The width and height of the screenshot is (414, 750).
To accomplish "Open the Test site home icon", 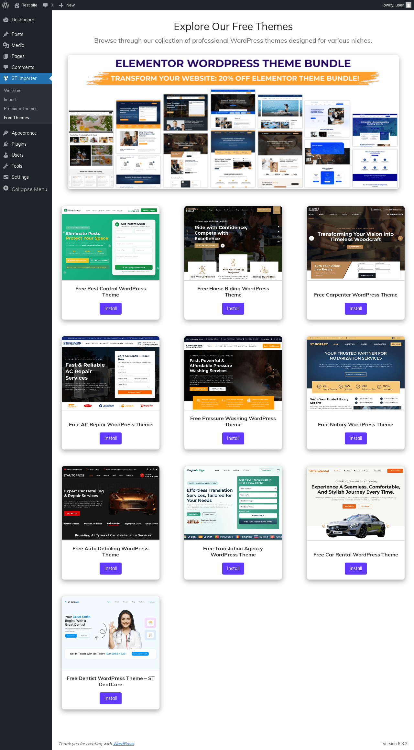I will pyautogui.click(x=17, y=5).
